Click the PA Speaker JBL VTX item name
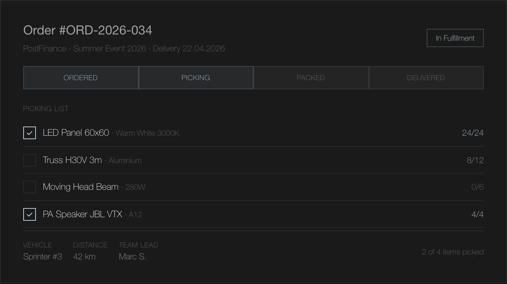This screenshot has height=284, width=507. (82, 214)
